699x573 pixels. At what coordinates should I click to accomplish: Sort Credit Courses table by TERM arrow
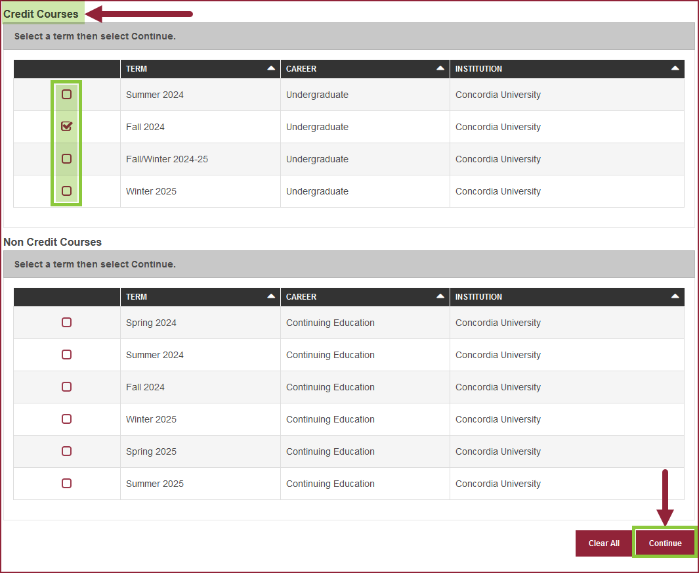pyautogui.click(x=271, y=68)
